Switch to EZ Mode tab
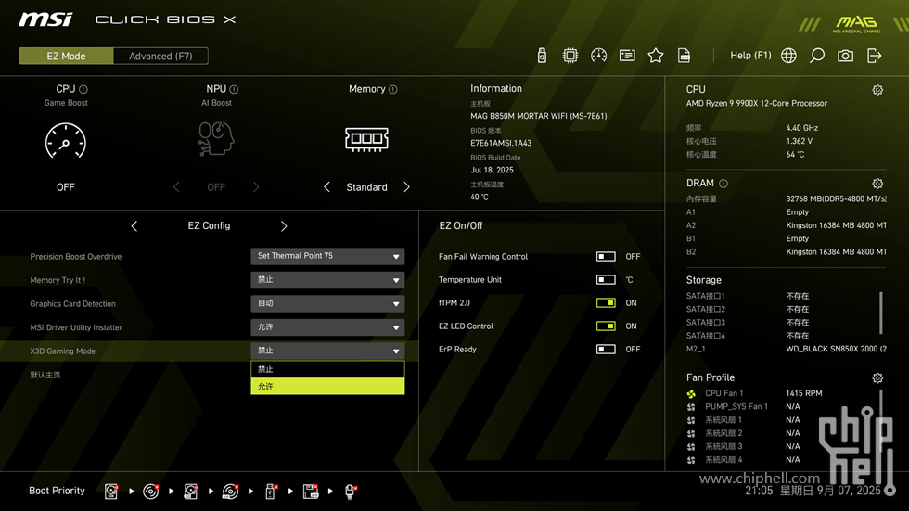The height and width of the screenshot is (511, 909). (66, 57)
